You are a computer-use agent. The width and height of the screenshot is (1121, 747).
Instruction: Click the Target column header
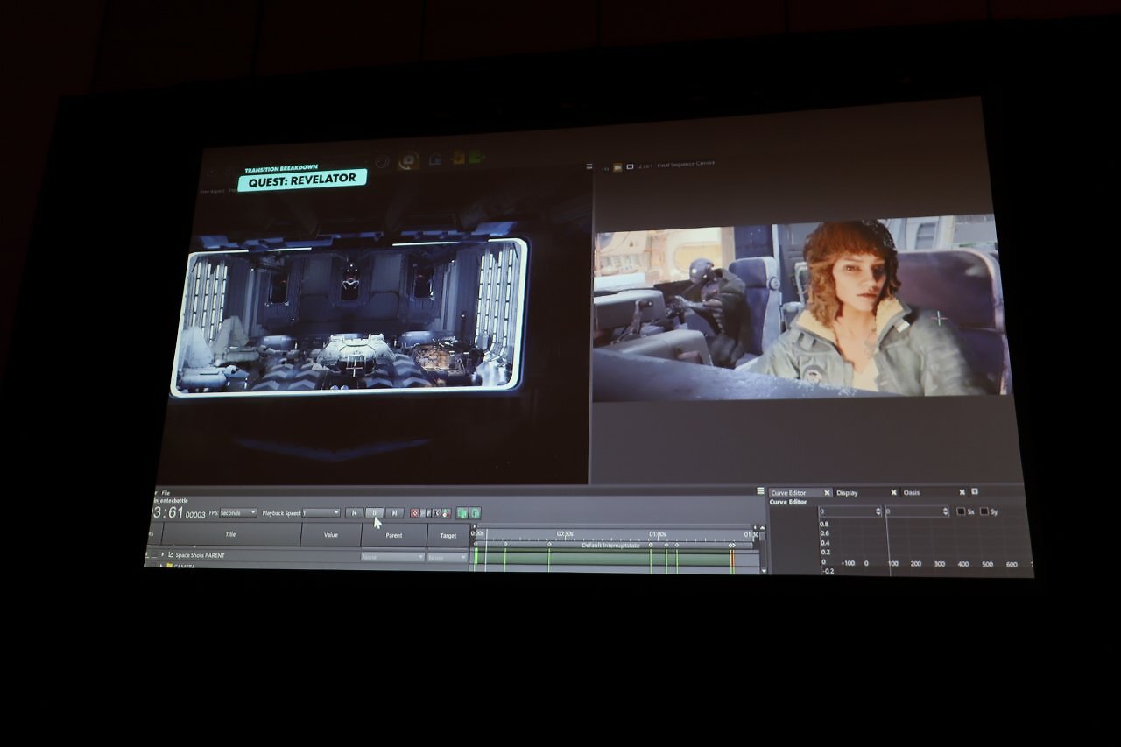448,535
